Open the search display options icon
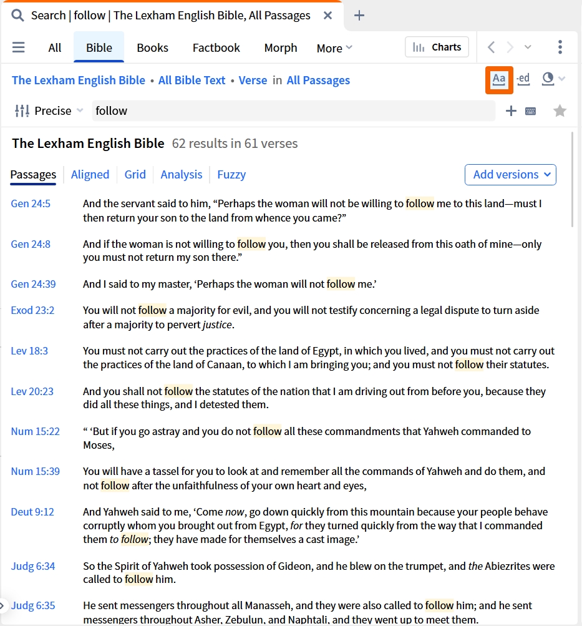Viewport: 582px width, 626px height. coord(548,79)
